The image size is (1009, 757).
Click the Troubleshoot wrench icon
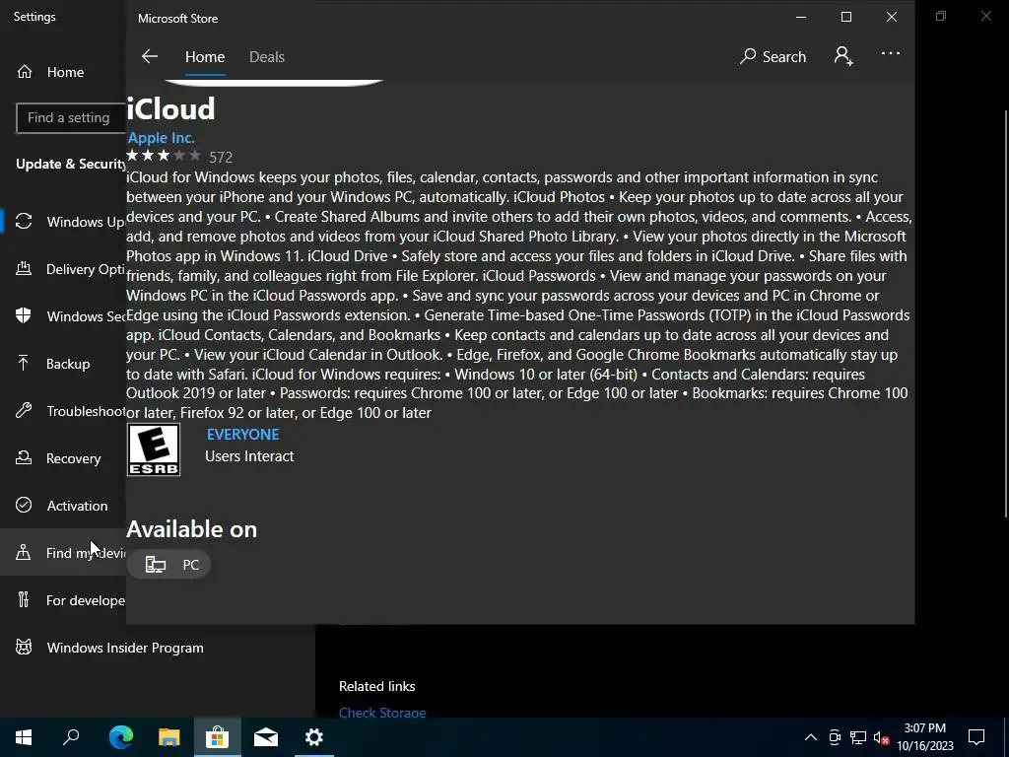click(x=24, y=411)
